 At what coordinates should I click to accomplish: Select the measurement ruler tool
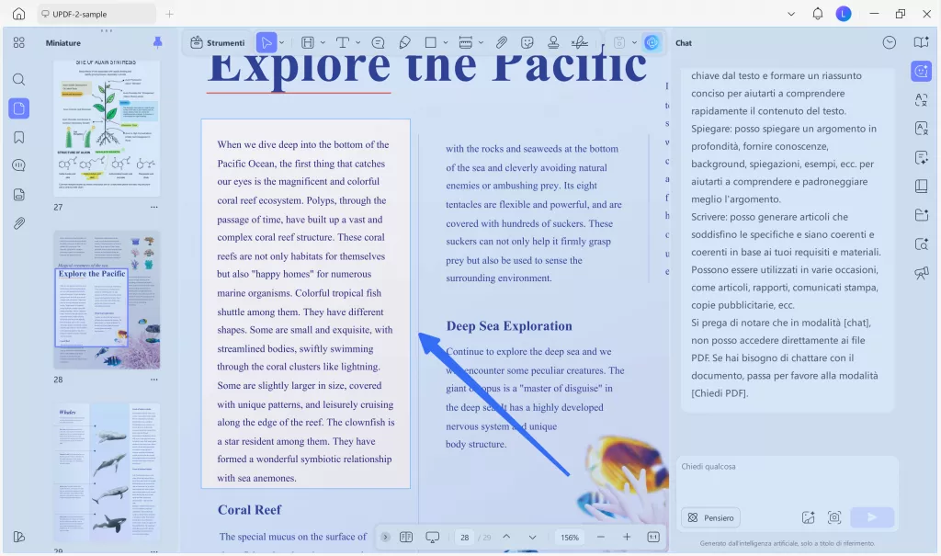(465, 42)
